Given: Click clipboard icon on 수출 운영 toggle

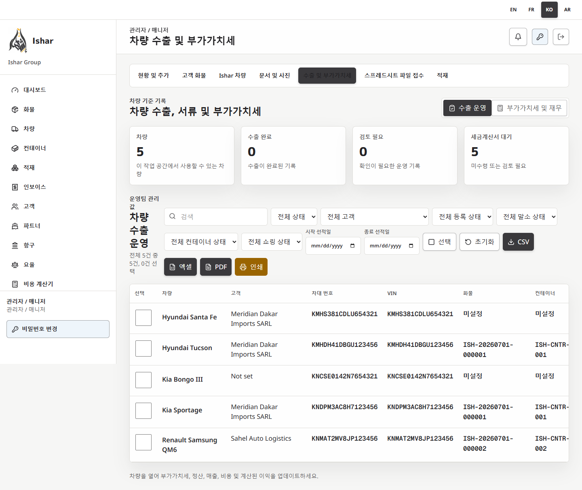Looking at the screenshot, I should pyautogui.click(x=452, y=108).
